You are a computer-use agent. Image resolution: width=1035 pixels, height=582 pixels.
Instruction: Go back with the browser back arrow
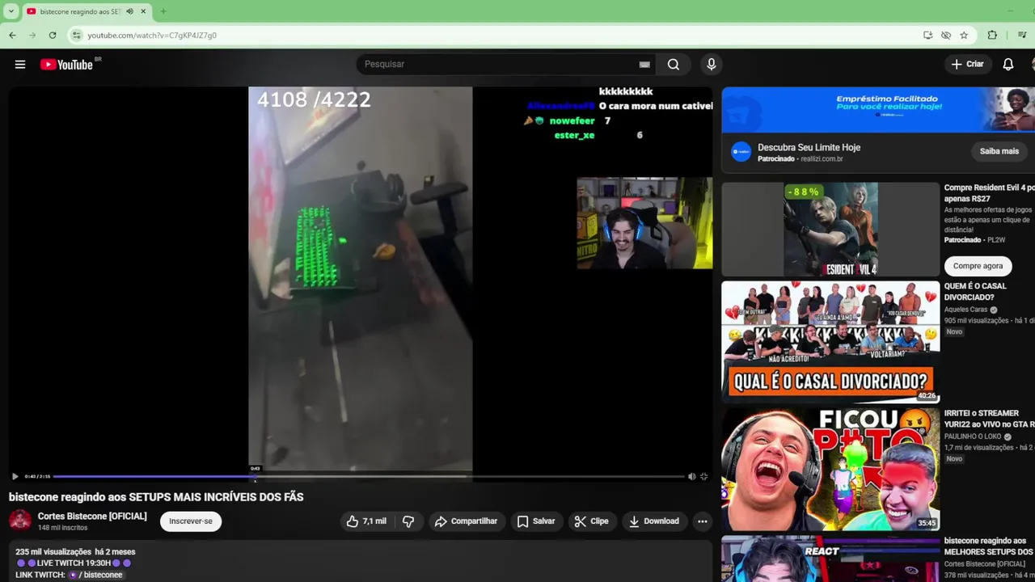coord(12,35)
